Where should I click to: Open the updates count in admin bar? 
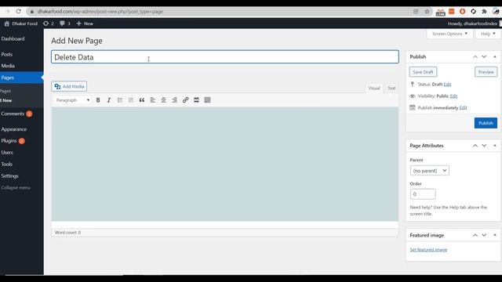click(x=49, y=23)
